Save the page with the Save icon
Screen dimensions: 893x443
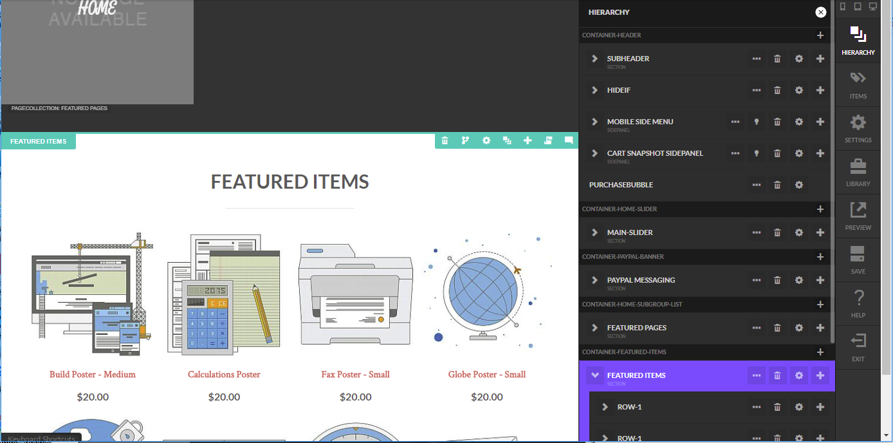tap(858, 260)
